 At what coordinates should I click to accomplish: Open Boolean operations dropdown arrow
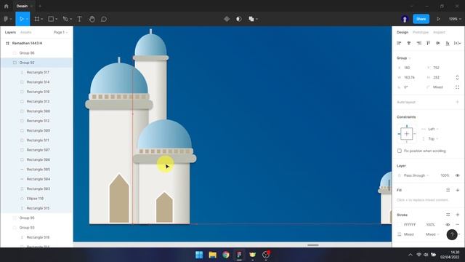click(x=256, y=19)
